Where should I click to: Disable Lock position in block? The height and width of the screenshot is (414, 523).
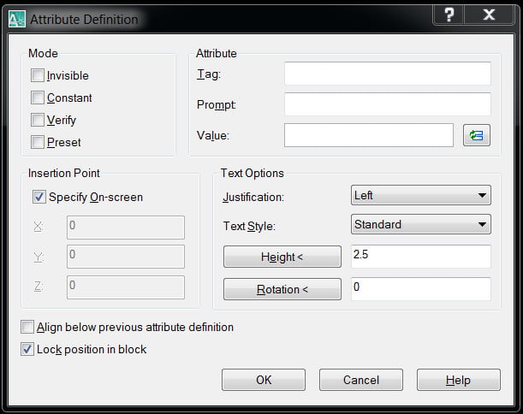[x=27, y=349]
